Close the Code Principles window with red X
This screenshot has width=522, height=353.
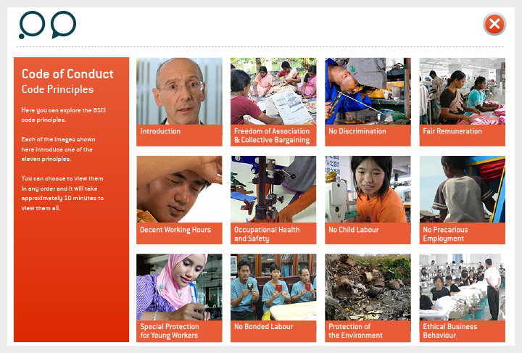point(494,25)
